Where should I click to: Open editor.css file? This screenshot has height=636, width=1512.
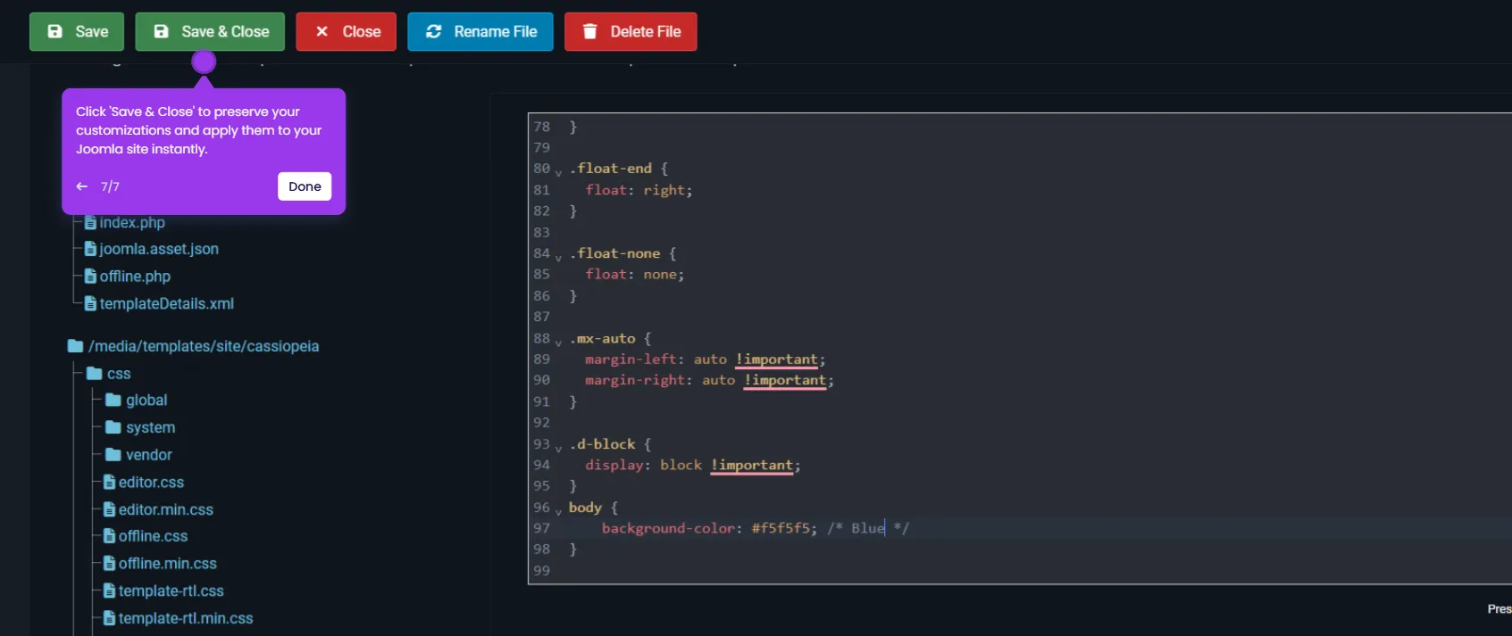tap(151, 482)
